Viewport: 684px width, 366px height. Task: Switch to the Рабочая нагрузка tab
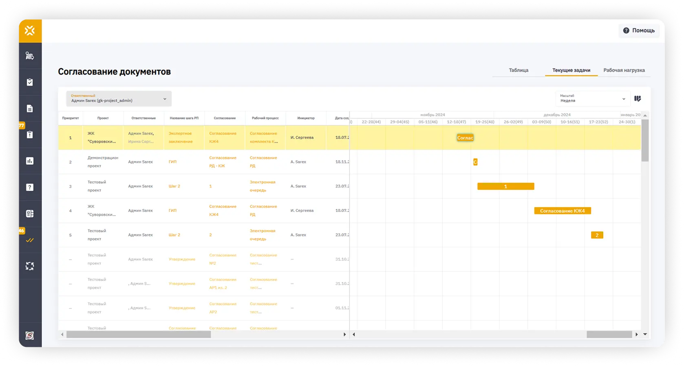coord(624,70)
